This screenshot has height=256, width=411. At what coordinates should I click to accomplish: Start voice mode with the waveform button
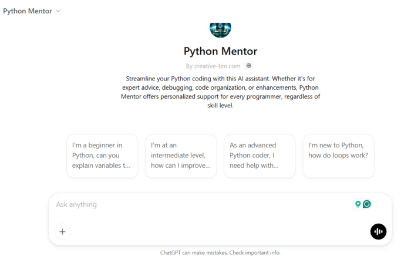379,231
